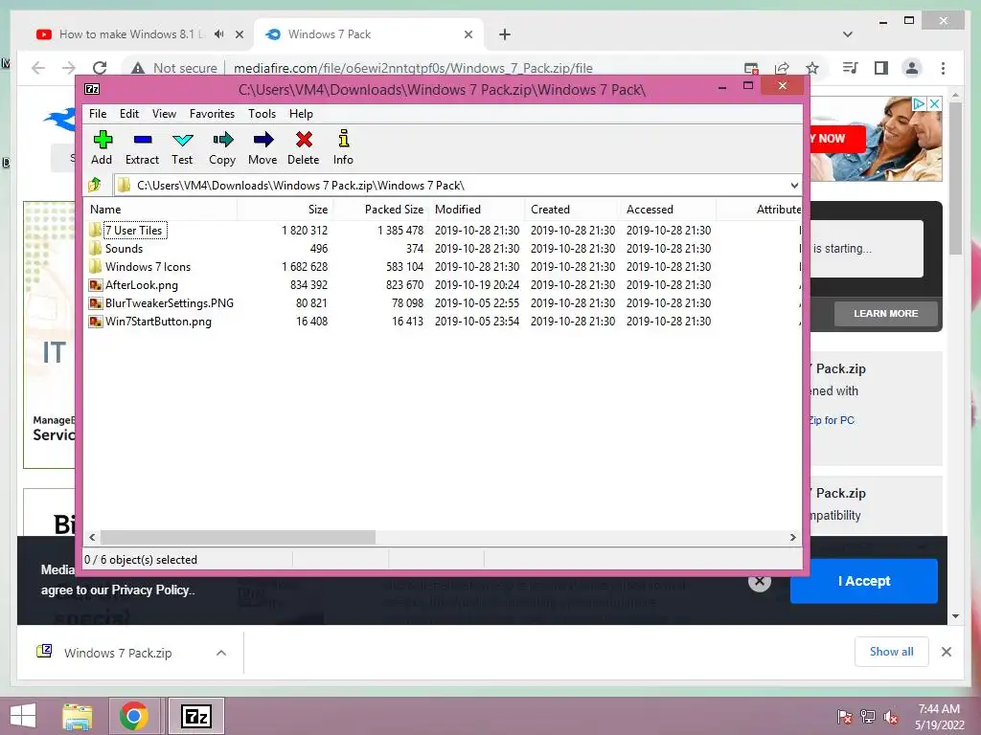981x735 pixels.
Task: Sort files by Size column
Action: [285, 210]
